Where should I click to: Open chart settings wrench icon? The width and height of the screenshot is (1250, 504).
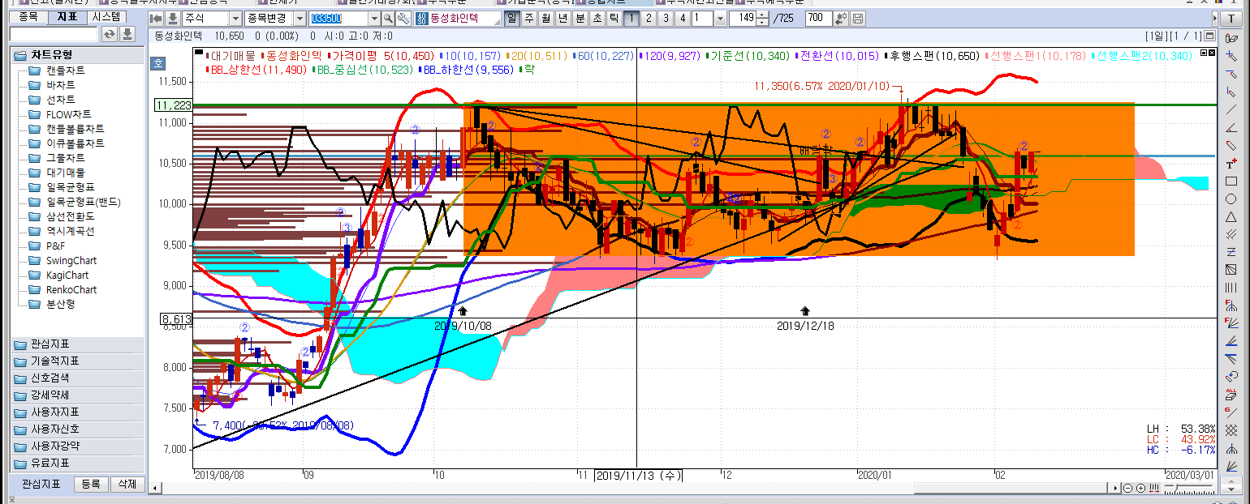tap(403, 18)
